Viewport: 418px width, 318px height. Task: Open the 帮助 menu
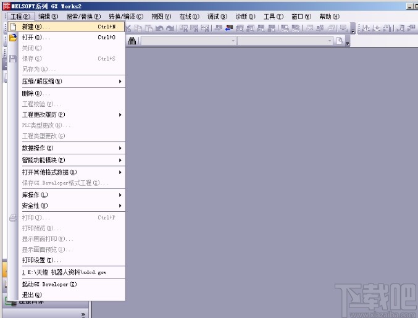(329, 17)
